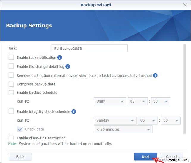
Task: Open backup schedule hour dropdown showing 03
Action: 137,101
